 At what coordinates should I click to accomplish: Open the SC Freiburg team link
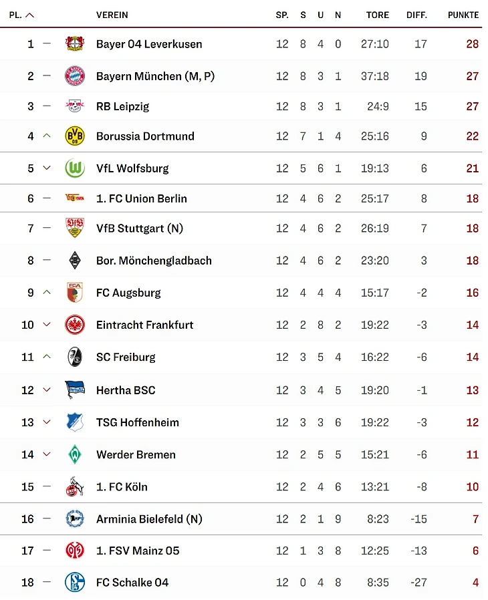pos(126,357)
